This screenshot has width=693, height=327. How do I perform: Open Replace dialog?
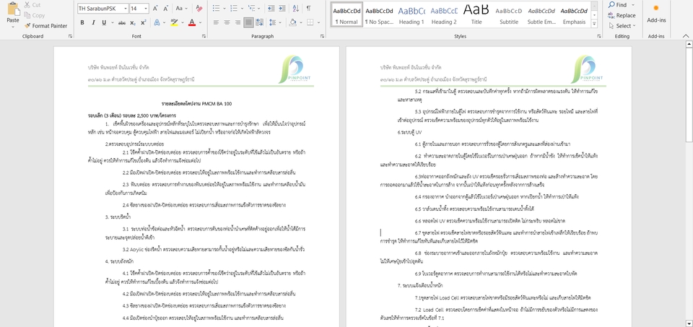622,15
